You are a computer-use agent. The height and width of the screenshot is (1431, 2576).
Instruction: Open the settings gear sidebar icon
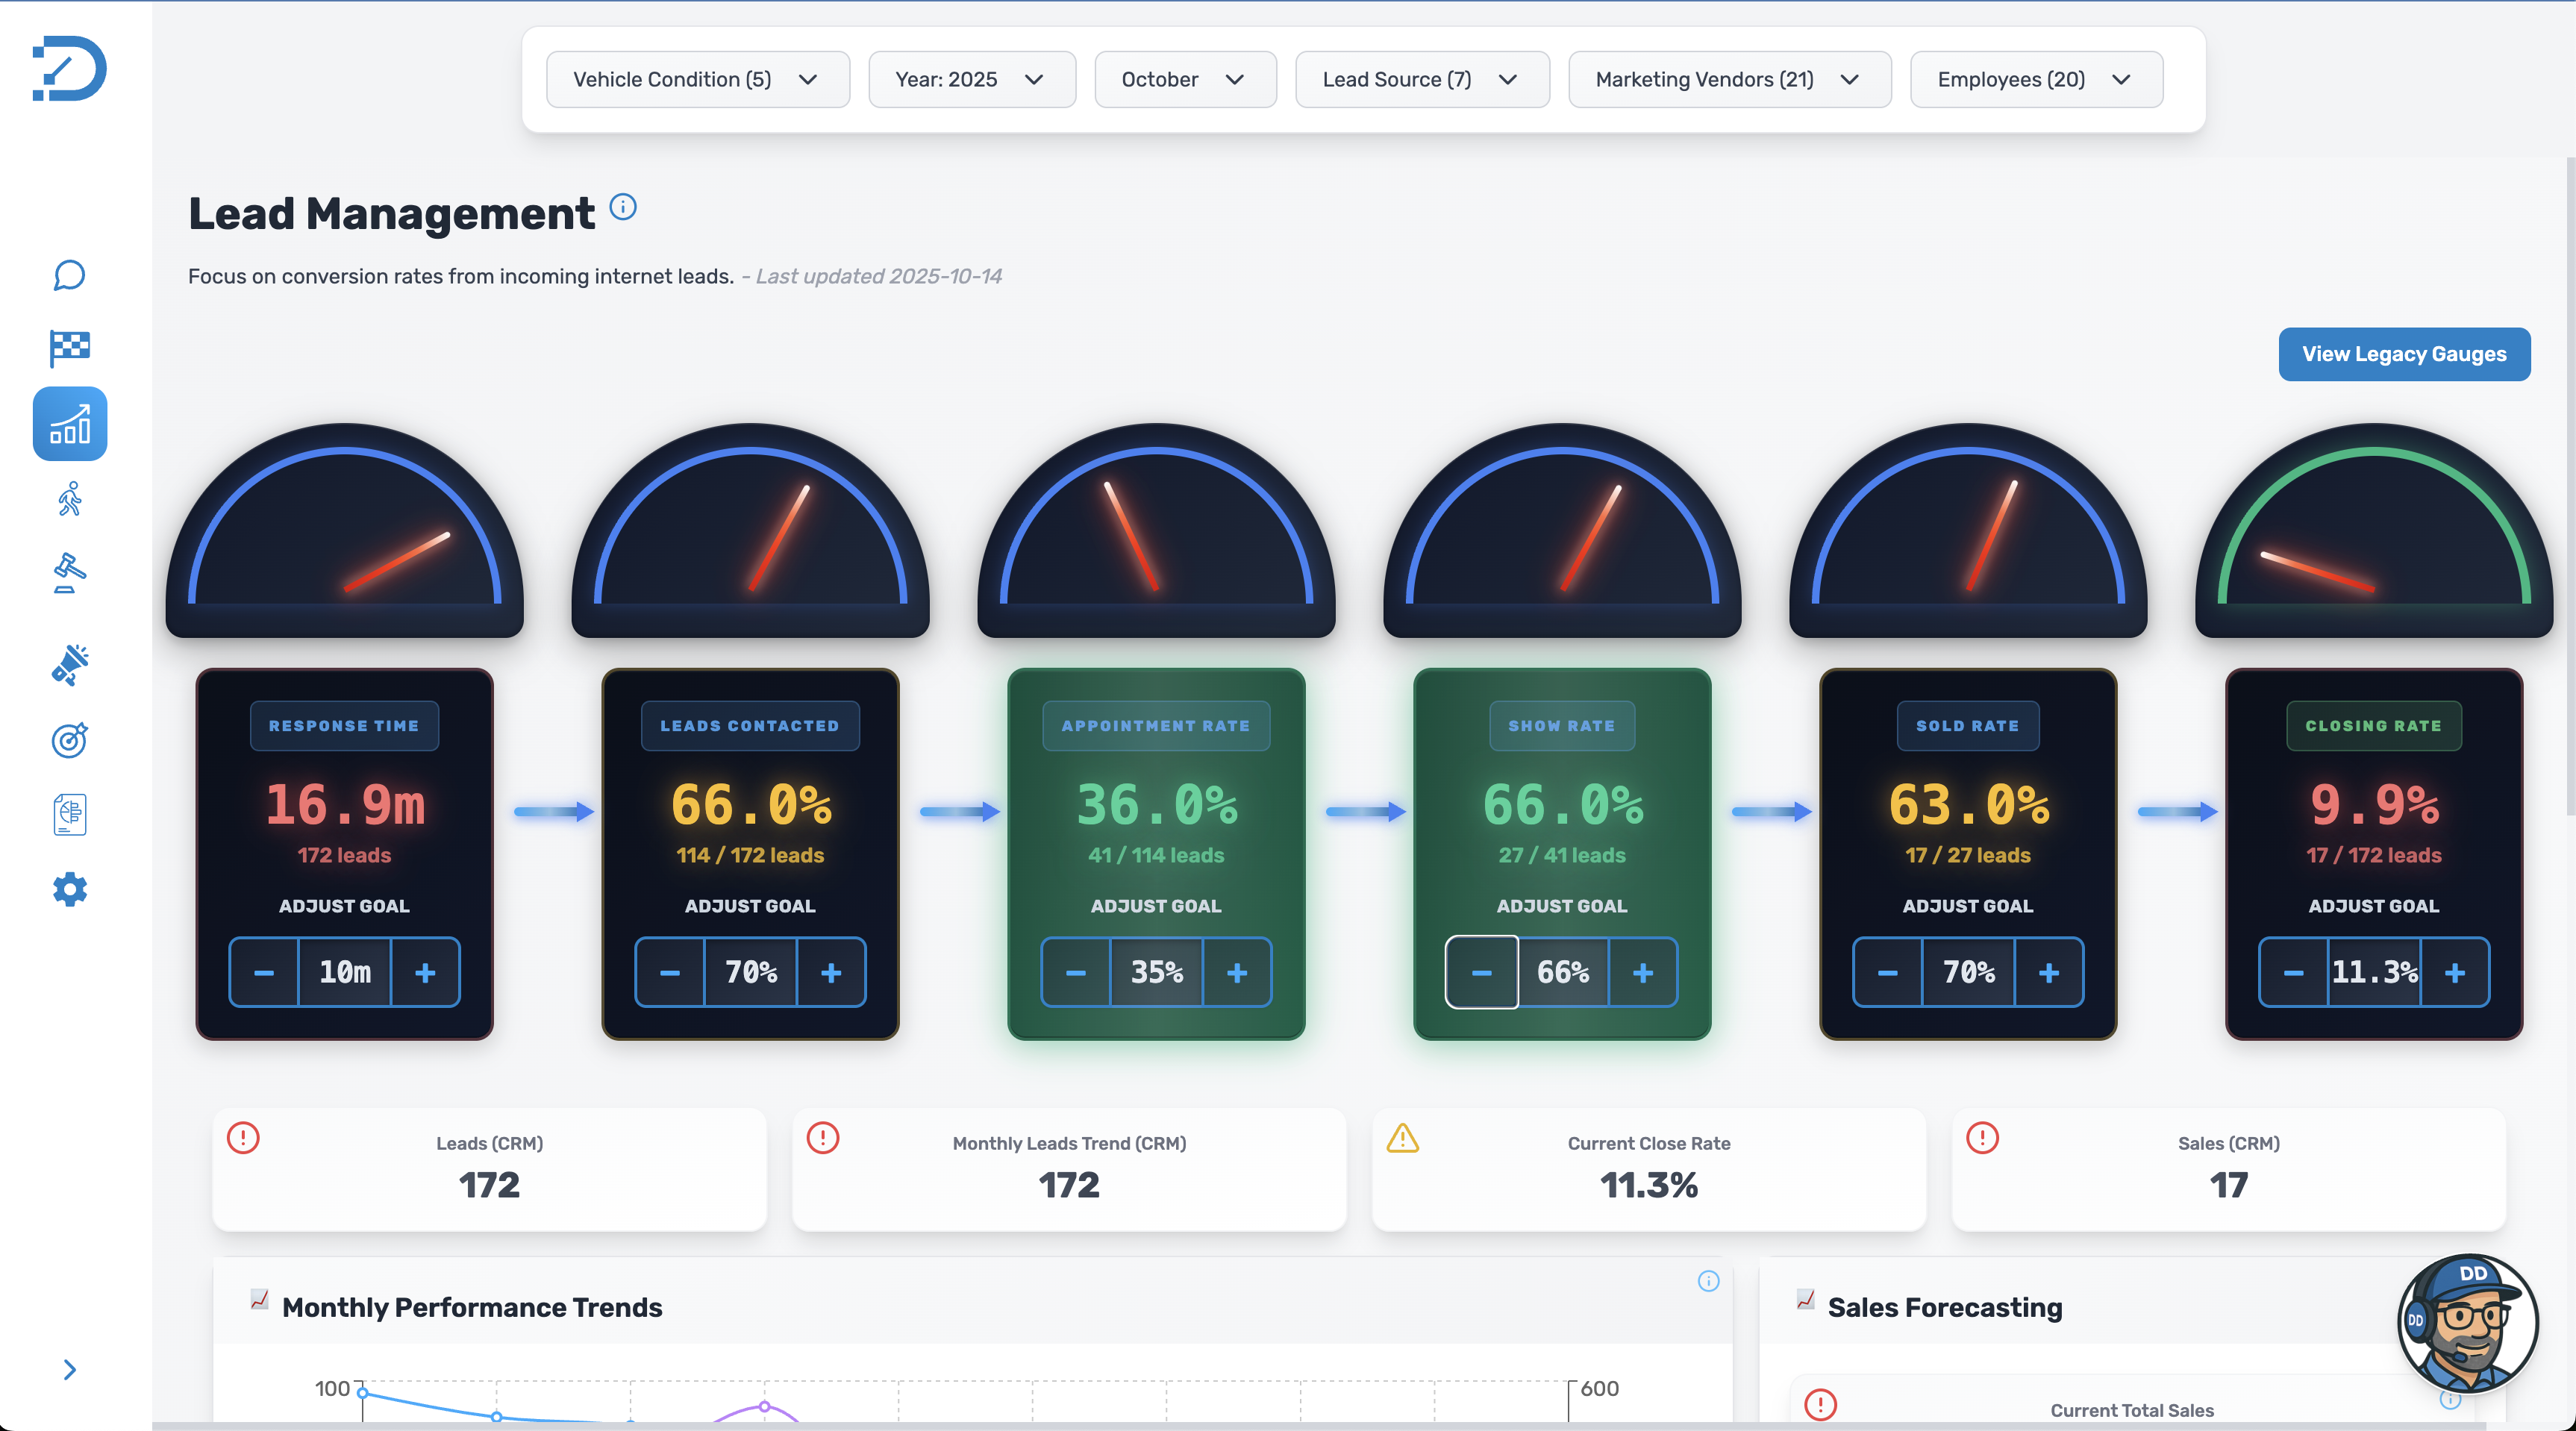click(69, 889)
